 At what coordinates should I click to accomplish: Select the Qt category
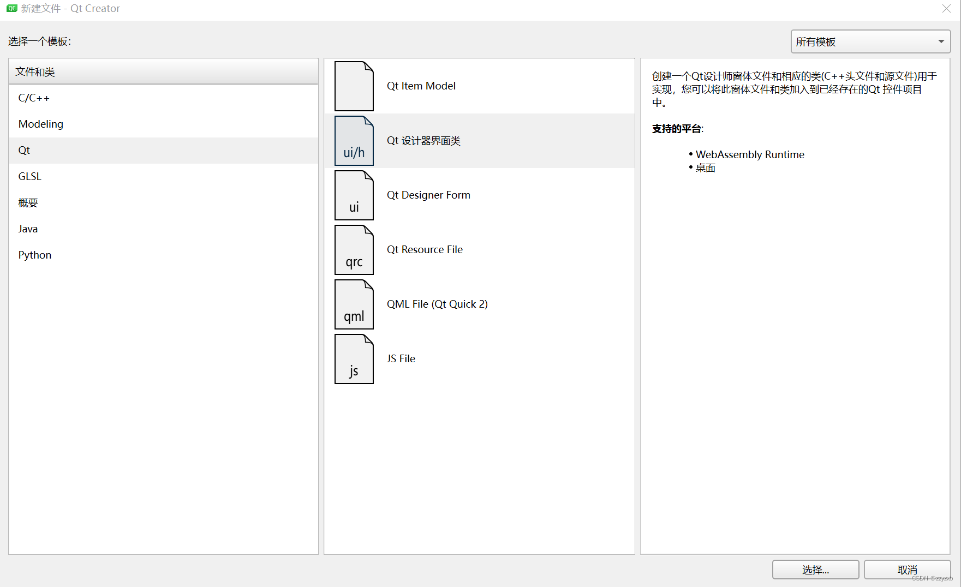(x=163, y=151)
